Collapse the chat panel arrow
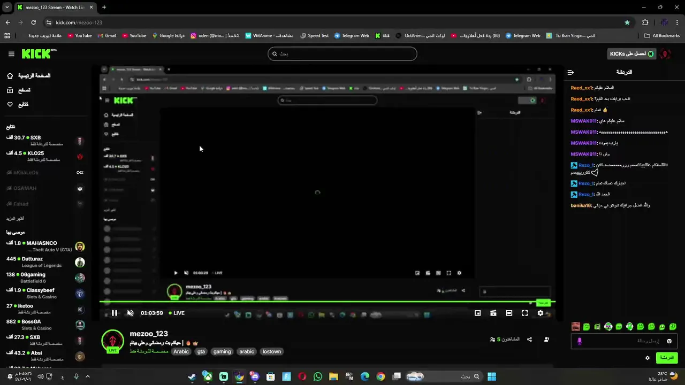 tap(570, 72)
